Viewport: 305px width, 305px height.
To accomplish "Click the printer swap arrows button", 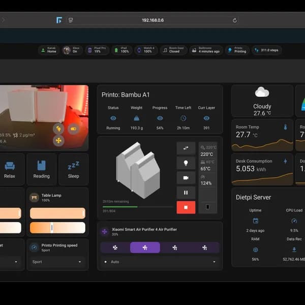I will click(x=186, y=148).
